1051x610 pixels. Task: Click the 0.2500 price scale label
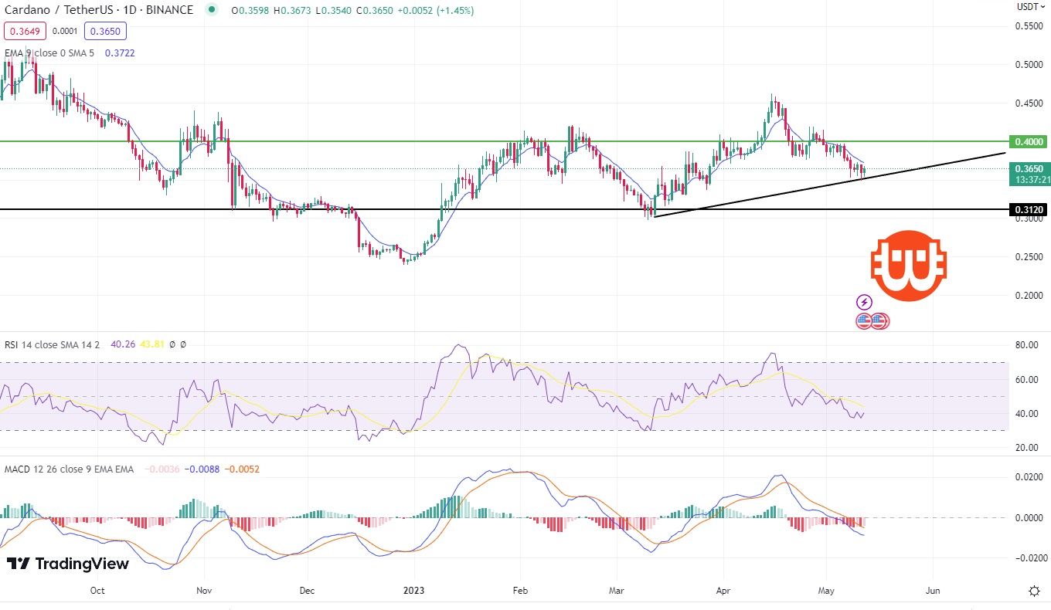[x=1029, y=256]
